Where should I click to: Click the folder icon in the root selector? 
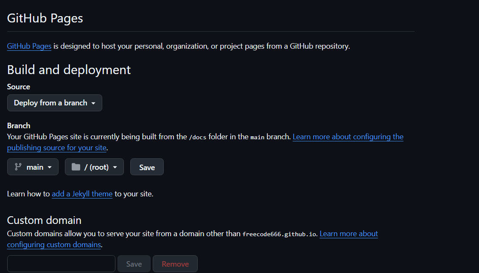click(76, 167)
